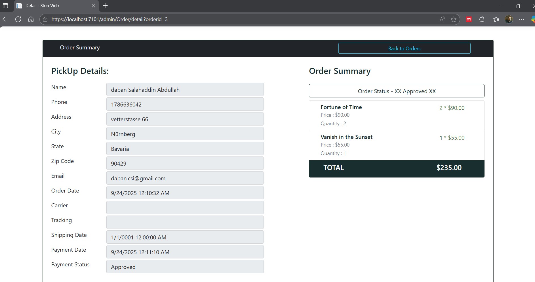
Task: Close the Detail - StoreWeb tab
Action: (x=93, y=6)
